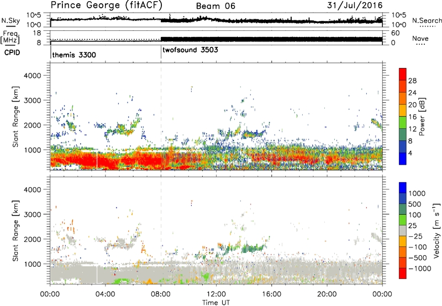Click the '24' Power colorbar label
Screen dimensions: 442x306
click(412, 93)
